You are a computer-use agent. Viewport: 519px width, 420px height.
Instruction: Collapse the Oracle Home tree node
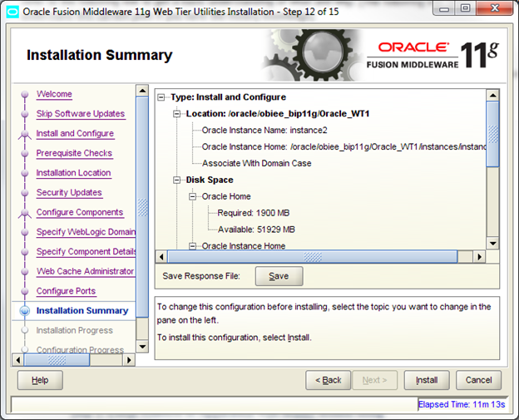(194, 196)
